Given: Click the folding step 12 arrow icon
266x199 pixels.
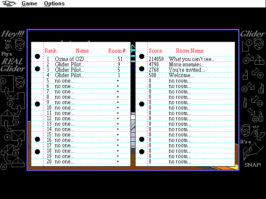Looking at the screenshot, I should pos(251,112).
